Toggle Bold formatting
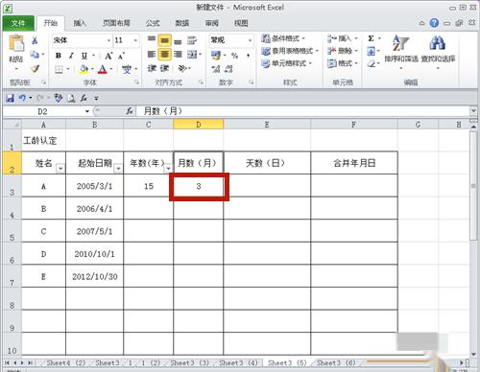 pos(59,56)
